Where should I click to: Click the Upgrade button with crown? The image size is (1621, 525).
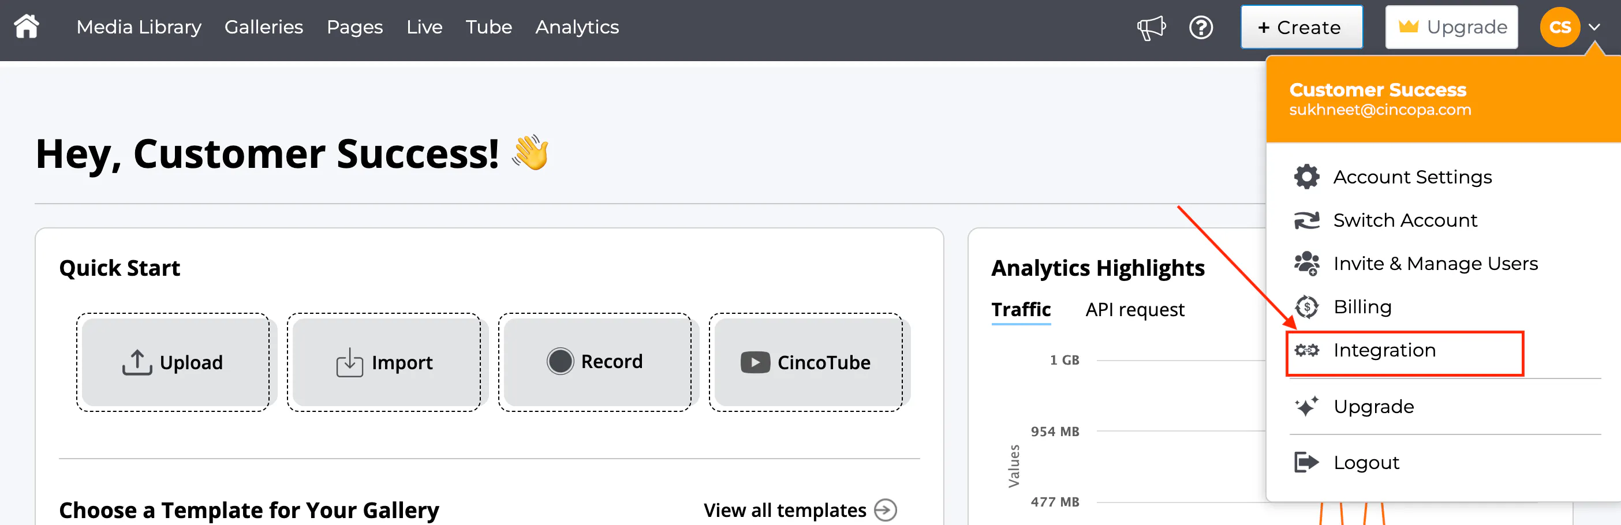(x=1451, y=27)
